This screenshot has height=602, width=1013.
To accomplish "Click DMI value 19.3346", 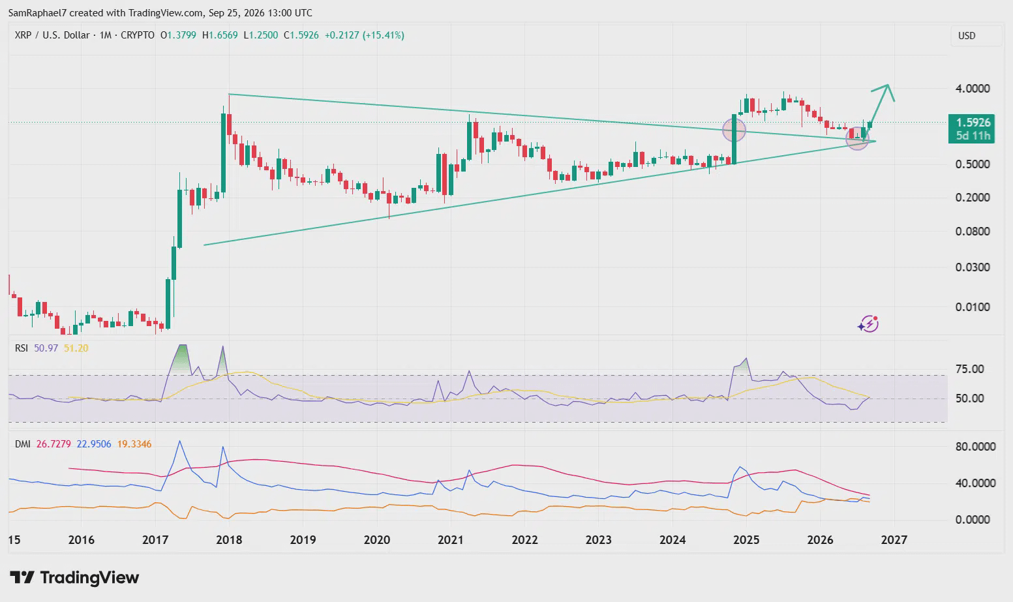I will 134,444.
